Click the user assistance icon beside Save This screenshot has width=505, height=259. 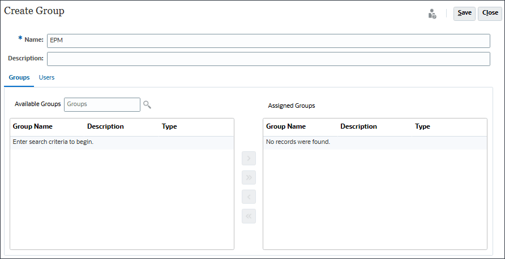coord(432,14)
